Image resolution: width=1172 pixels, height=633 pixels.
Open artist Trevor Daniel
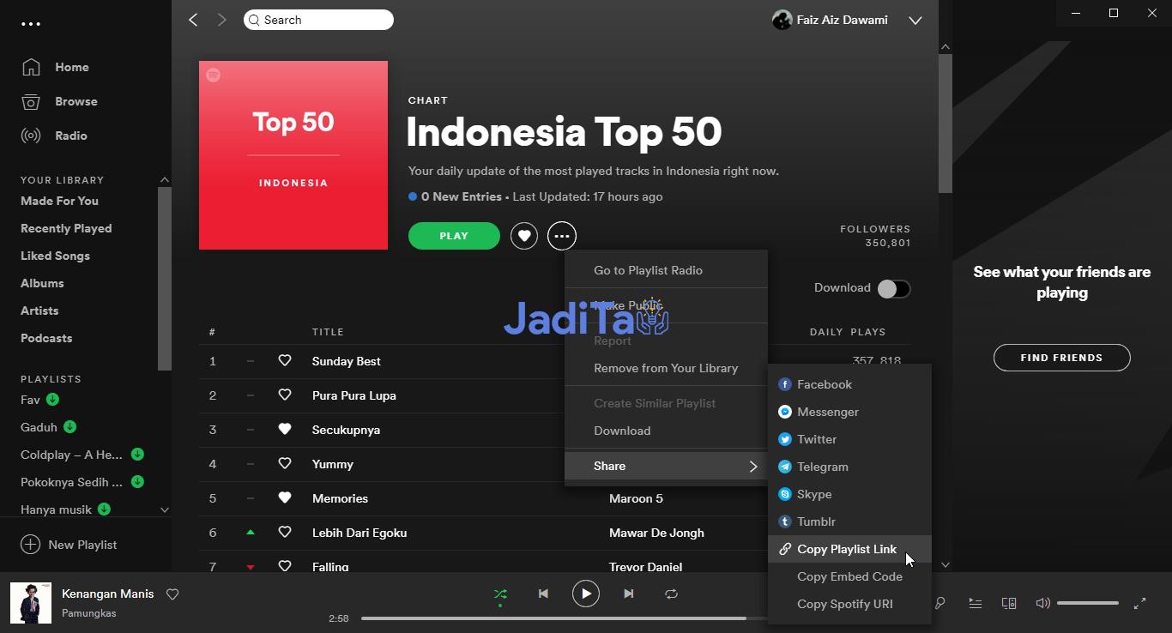[x=645, y=567]
